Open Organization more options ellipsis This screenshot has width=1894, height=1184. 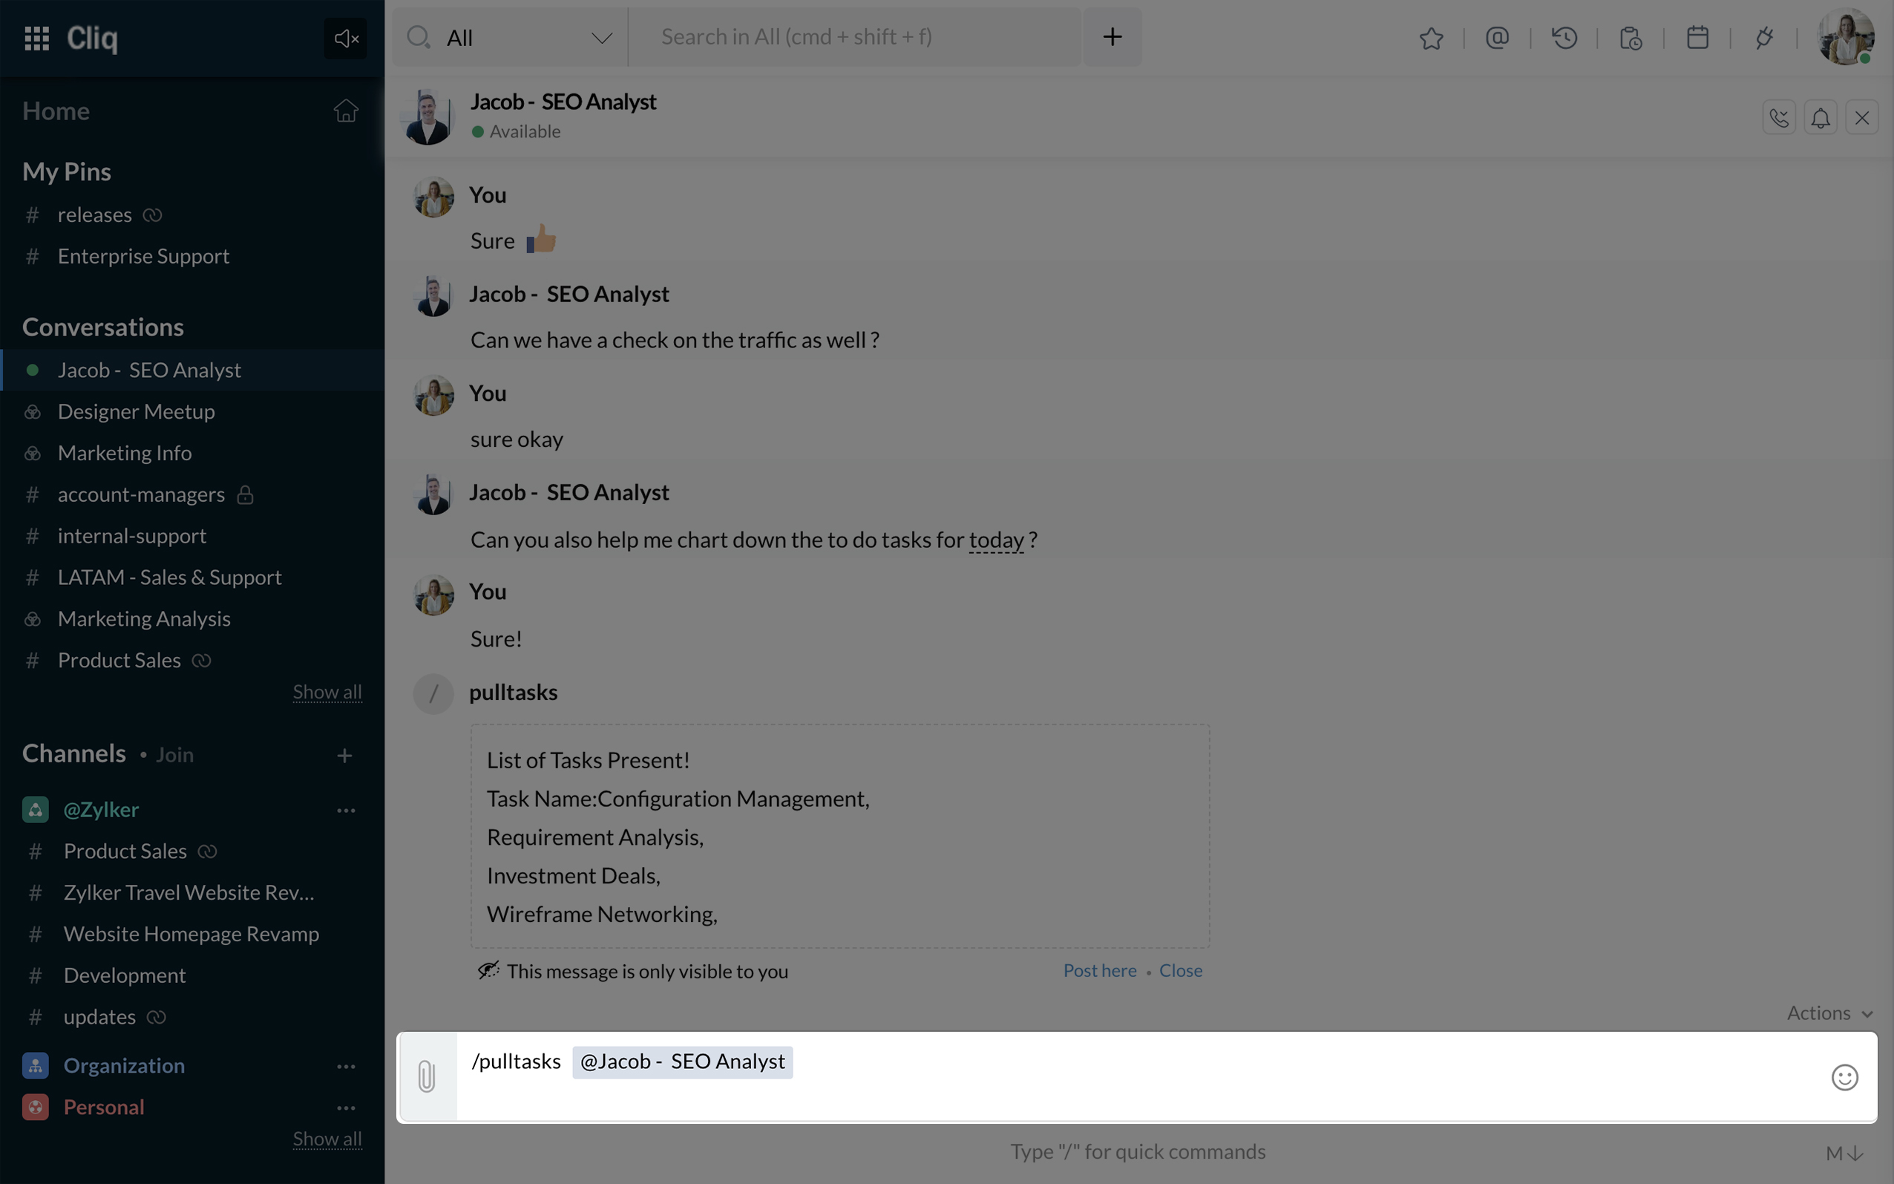pyautogui.click(x=346, y=1066)
